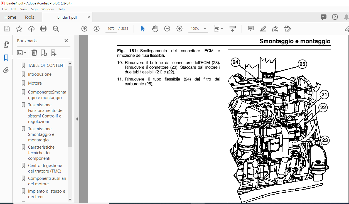Click the bookmarks panel scrollbar thumb

pyautogui.click(x=70, y=106)
